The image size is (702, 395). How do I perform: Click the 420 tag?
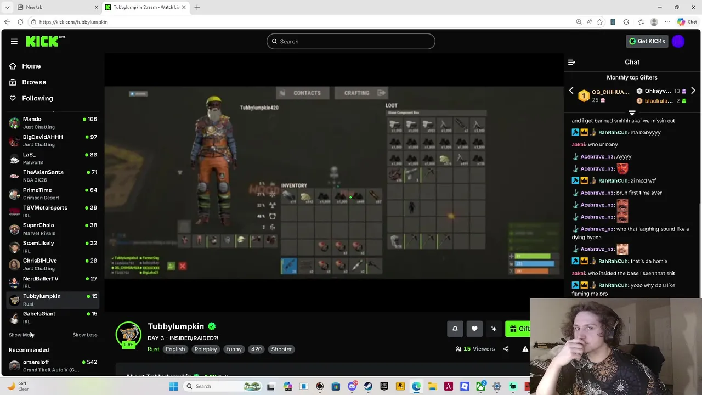[256, 349]
